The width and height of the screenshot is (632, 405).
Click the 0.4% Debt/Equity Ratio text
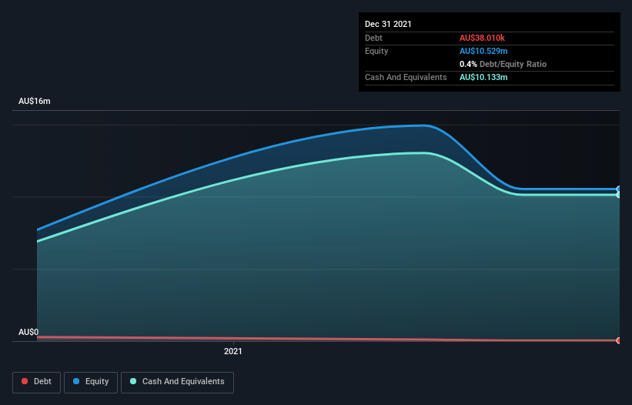[503, 64]
